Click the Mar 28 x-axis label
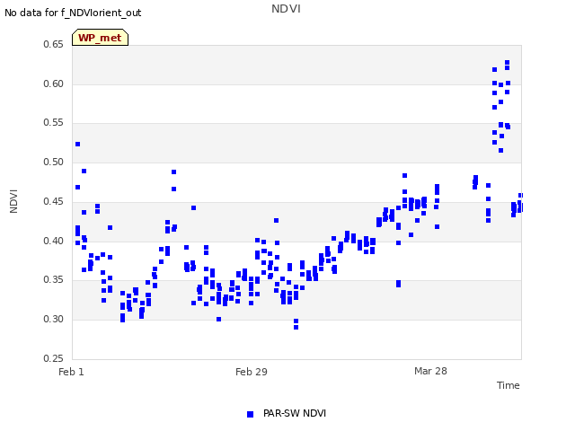 (x=430, y=371)
